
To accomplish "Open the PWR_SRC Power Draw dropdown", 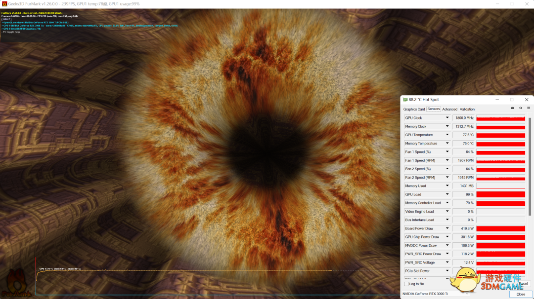I will click(447, 254).
